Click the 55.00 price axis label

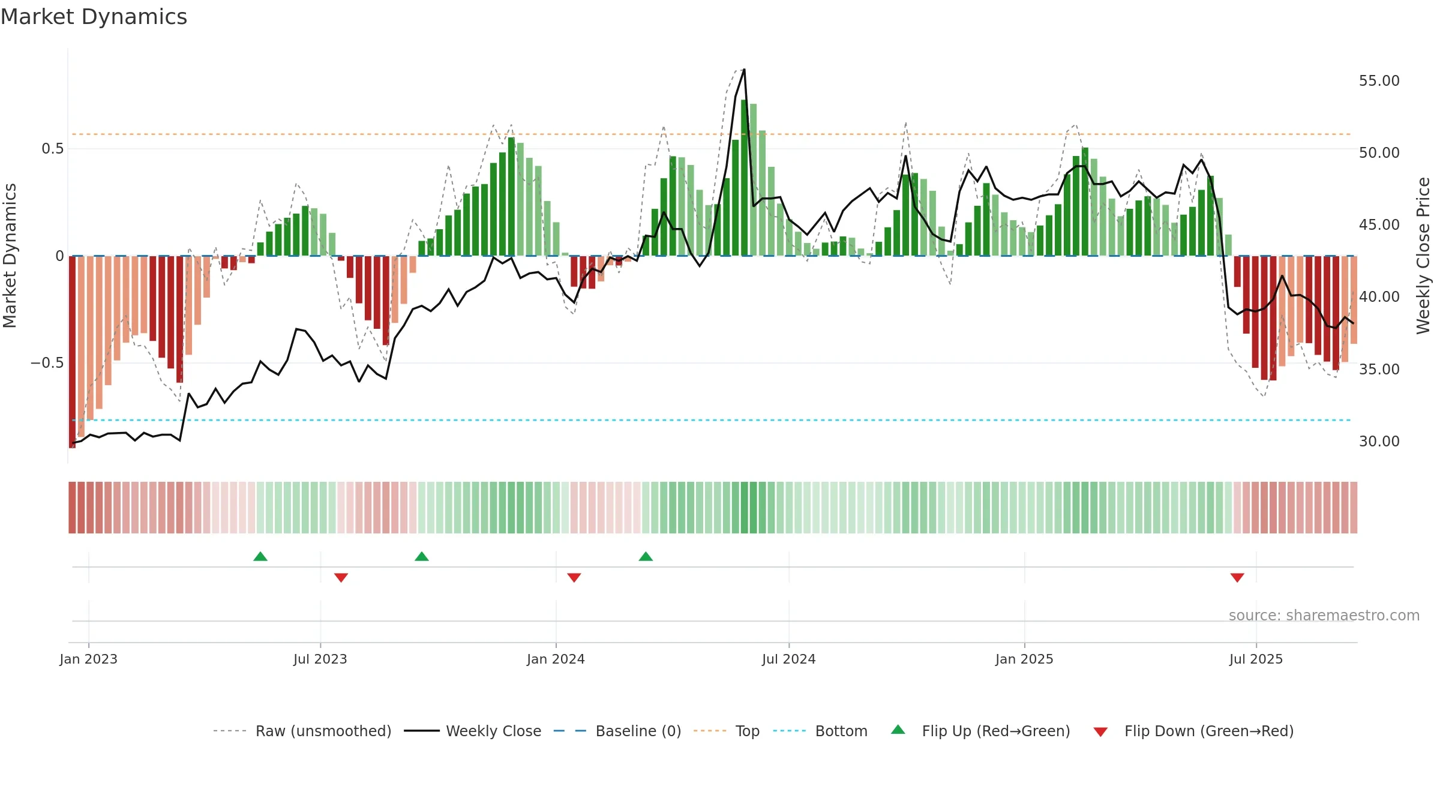(x=1379, y=81)
